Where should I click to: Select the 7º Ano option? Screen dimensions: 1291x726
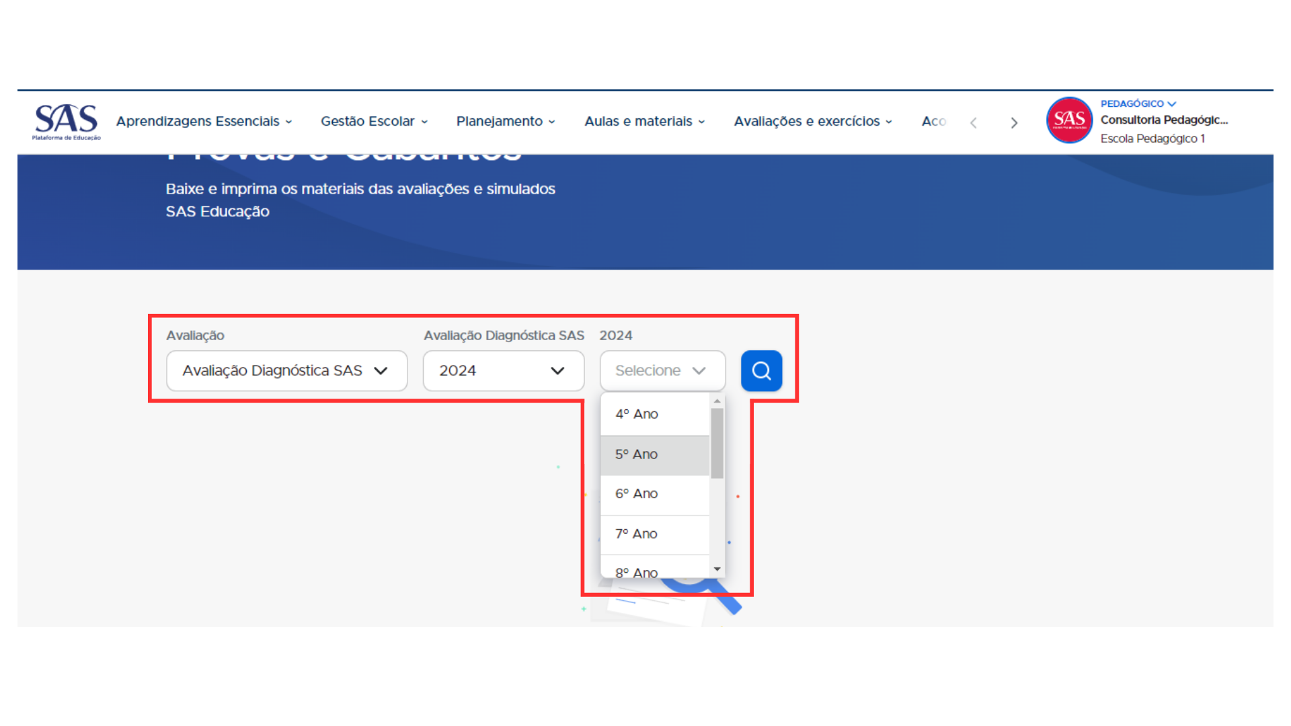(655, 534)
